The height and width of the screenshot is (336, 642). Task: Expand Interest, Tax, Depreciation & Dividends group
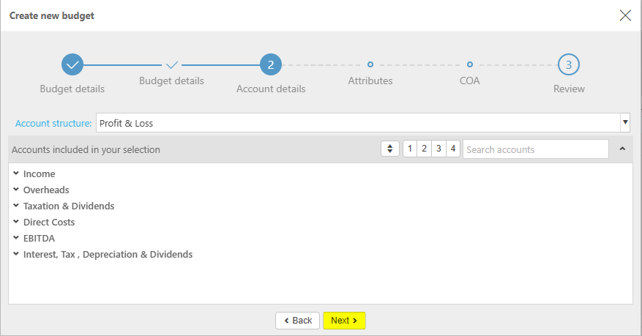point(16,254)
